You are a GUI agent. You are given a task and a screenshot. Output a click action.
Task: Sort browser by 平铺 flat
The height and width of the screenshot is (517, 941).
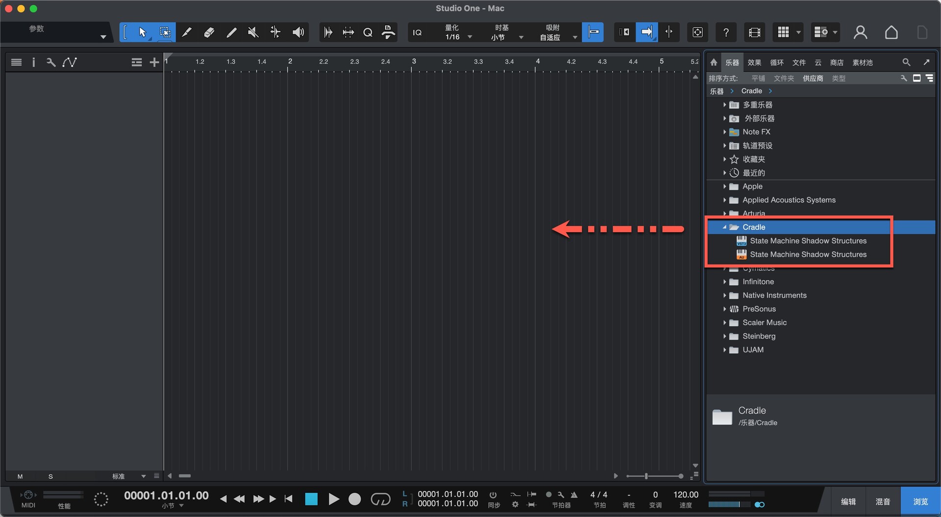coord(758,78)
